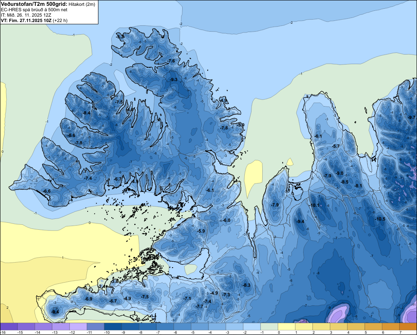Viewport: 417px width, 335px height.
Task: Pick the legend swatch between 4 and 5
Action: [356, 327]
